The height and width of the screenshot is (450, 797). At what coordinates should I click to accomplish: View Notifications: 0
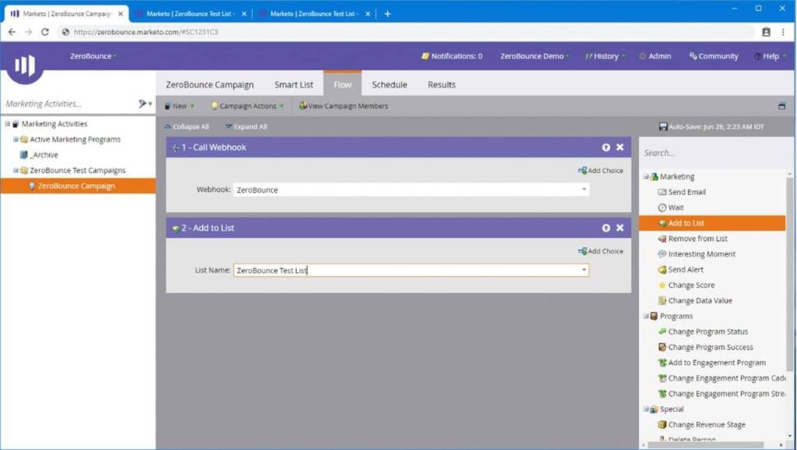coord(452,56)
